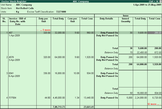
Task: Expand the '12 more' down-arrow indicator
Action: 154,104
